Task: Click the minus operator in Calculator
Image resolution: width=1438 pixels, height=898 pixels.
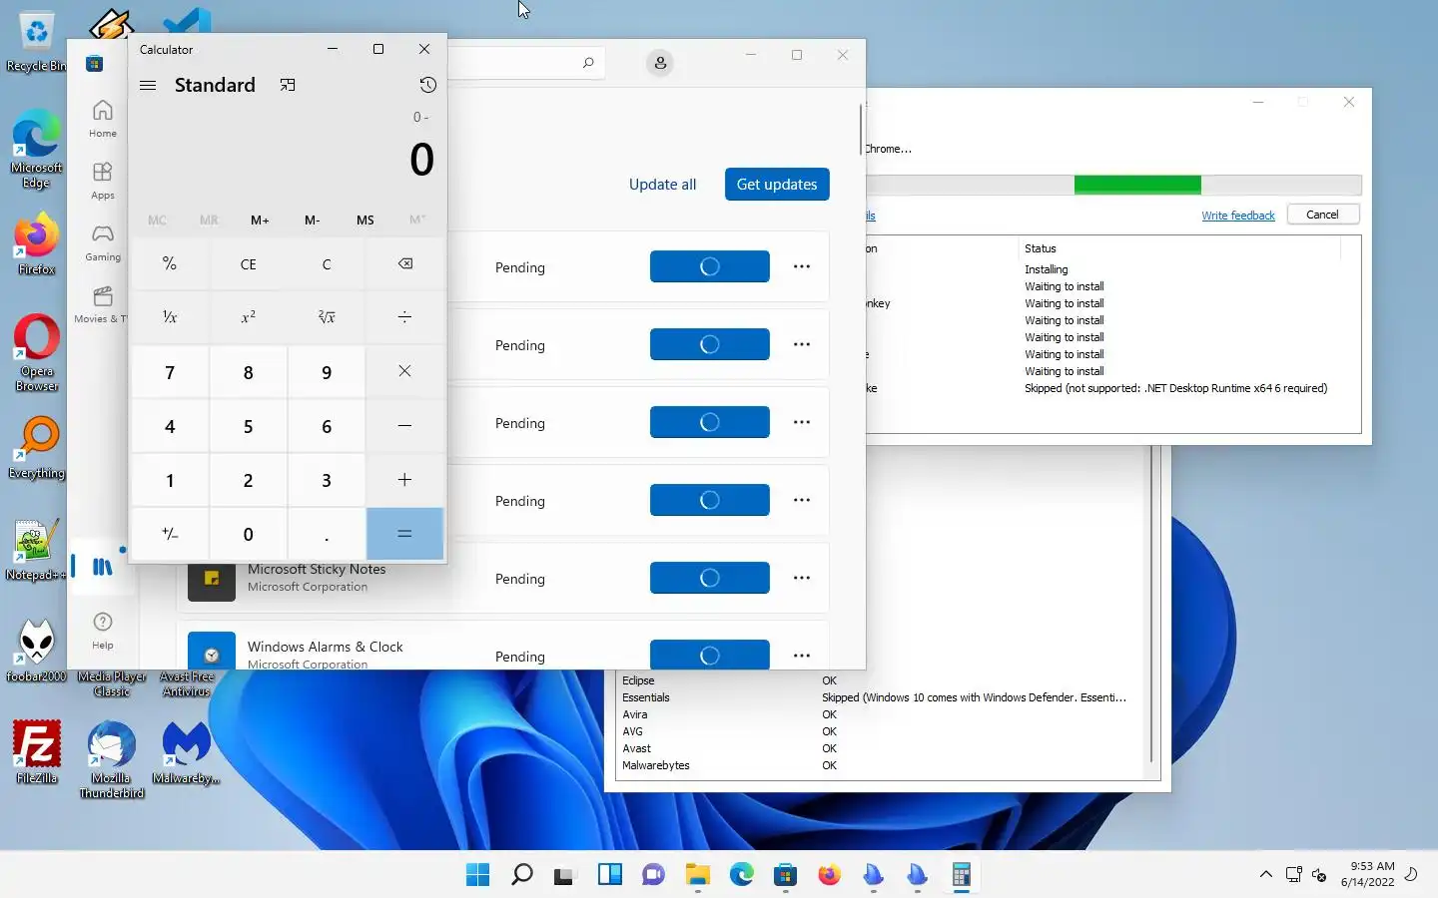Action: pyautogui.click(x=404, y=425)
